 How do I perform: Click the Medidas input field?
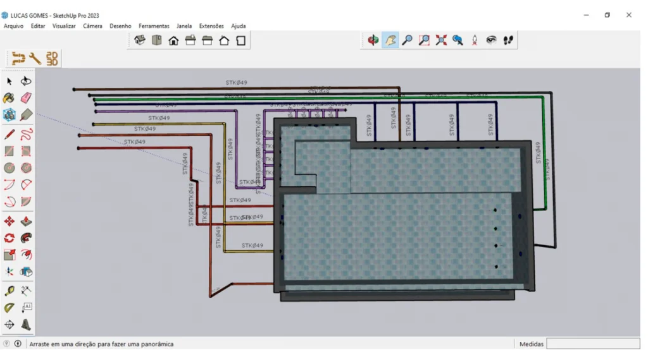click(593, 344)
